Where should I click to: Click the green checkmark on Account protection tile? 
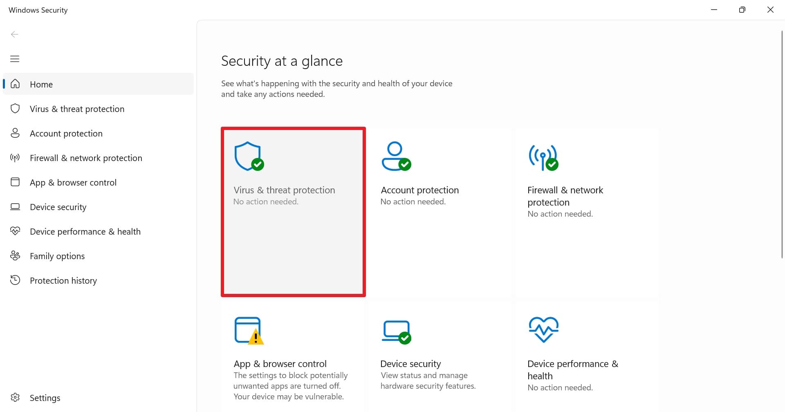(x=405, y=164)
